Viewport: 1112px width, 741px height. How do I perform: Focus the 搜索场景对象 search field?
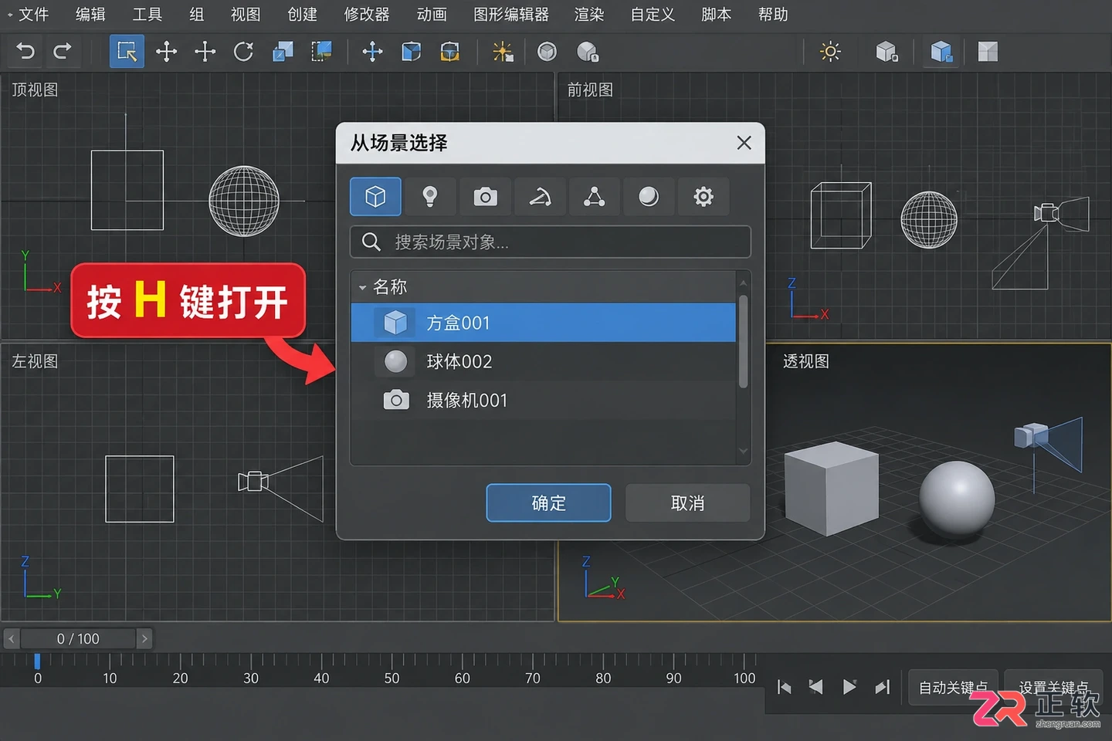(x=550, y=242)
